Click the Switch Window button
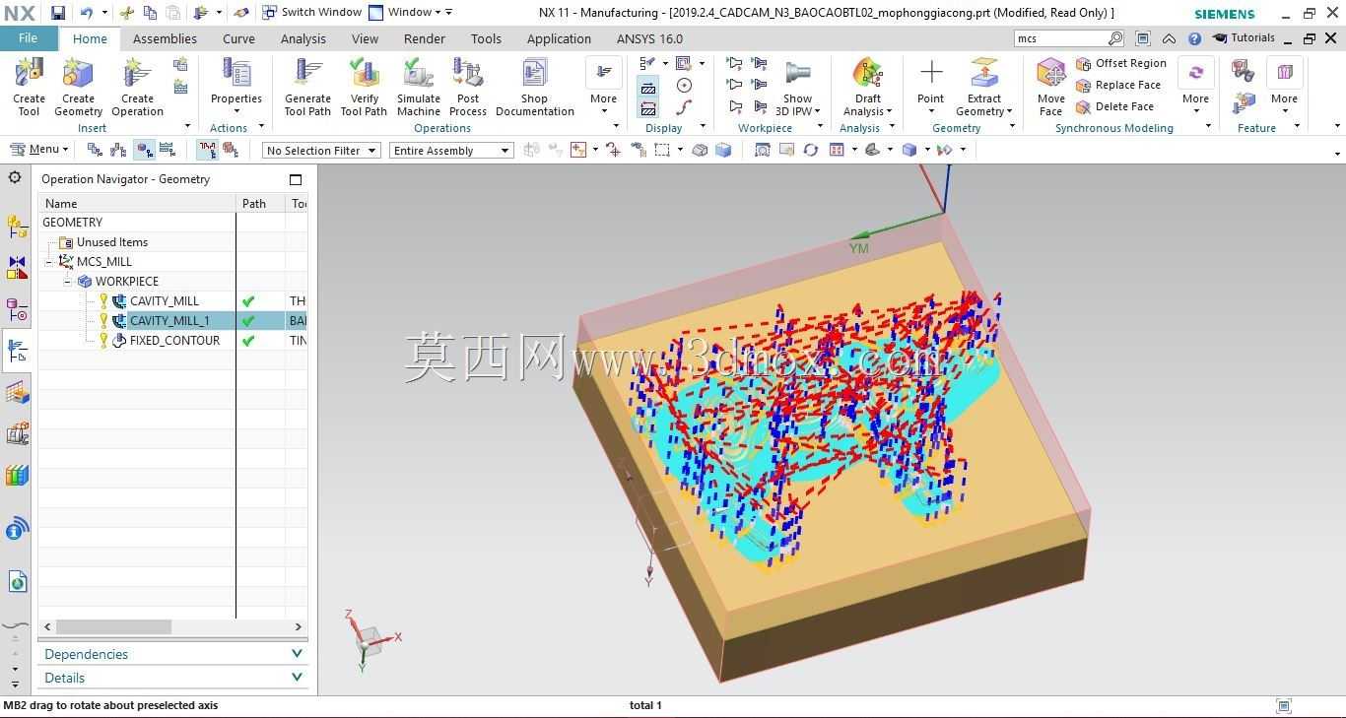 312,13
